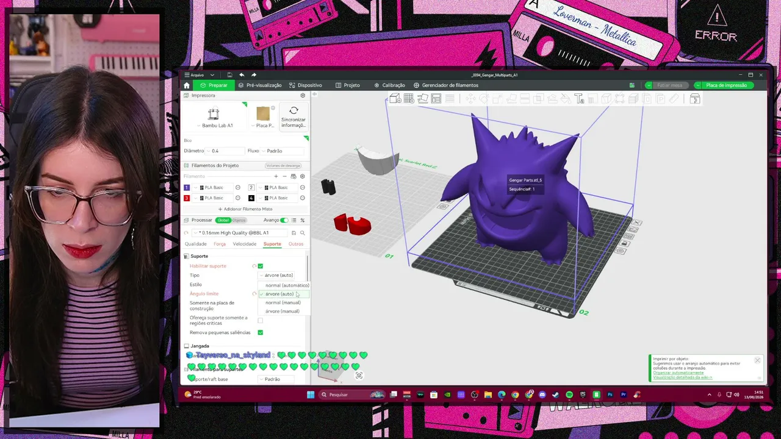Open the Calibração tab
The height and width of the screenshot is (439, 781).
389,85
